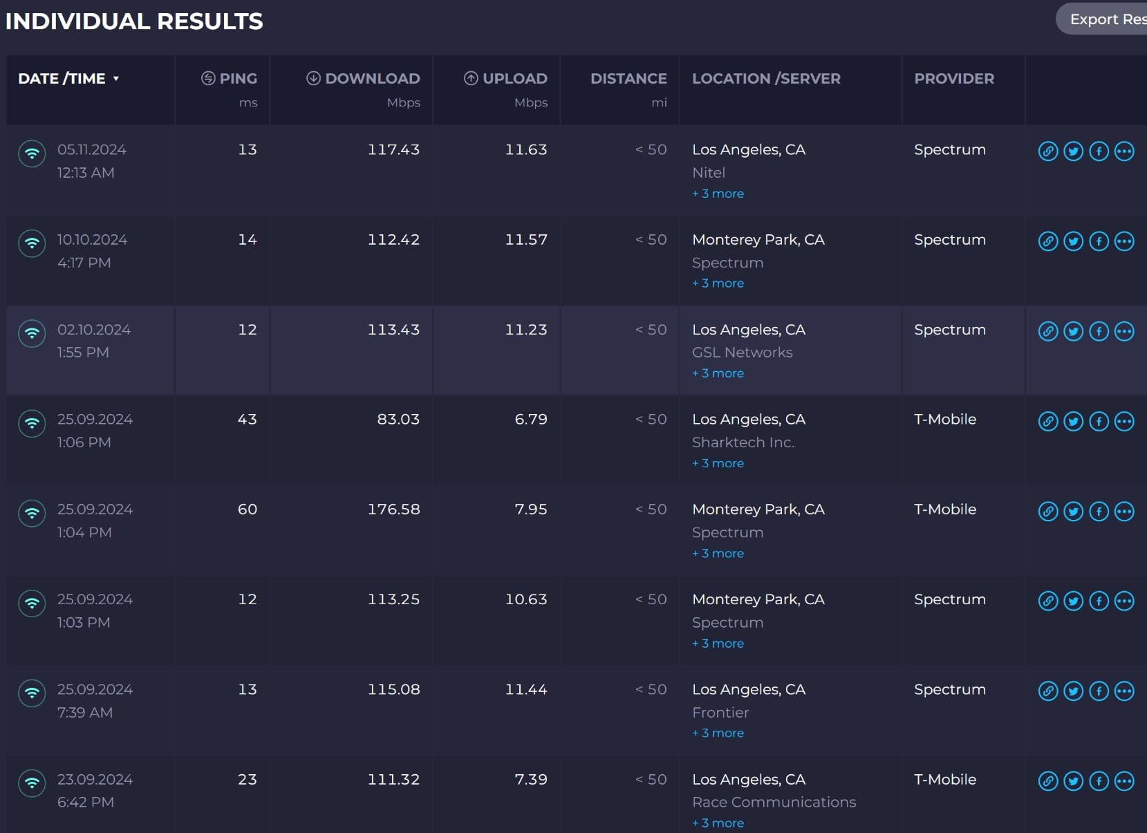Copy the result link for 23.09.2024 test
The image size is (1147, 833).
click(1048, 780)
